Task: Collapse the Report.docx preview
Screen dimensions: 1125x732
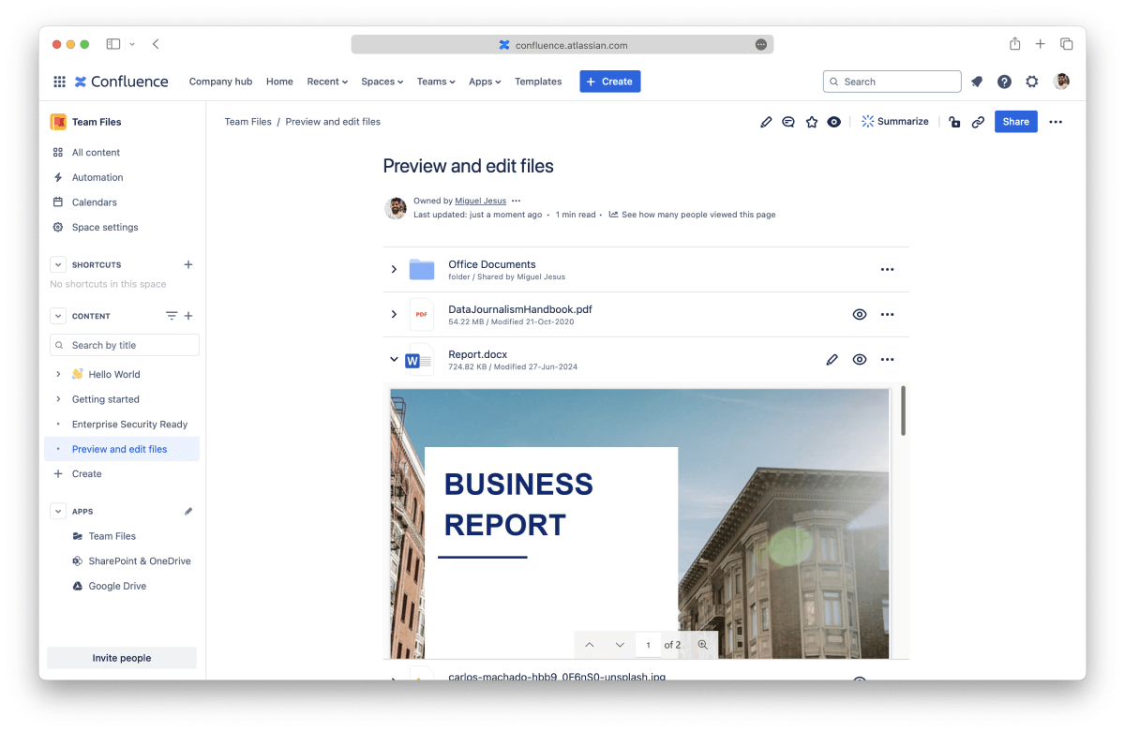Action: click(x=394, y=359)
